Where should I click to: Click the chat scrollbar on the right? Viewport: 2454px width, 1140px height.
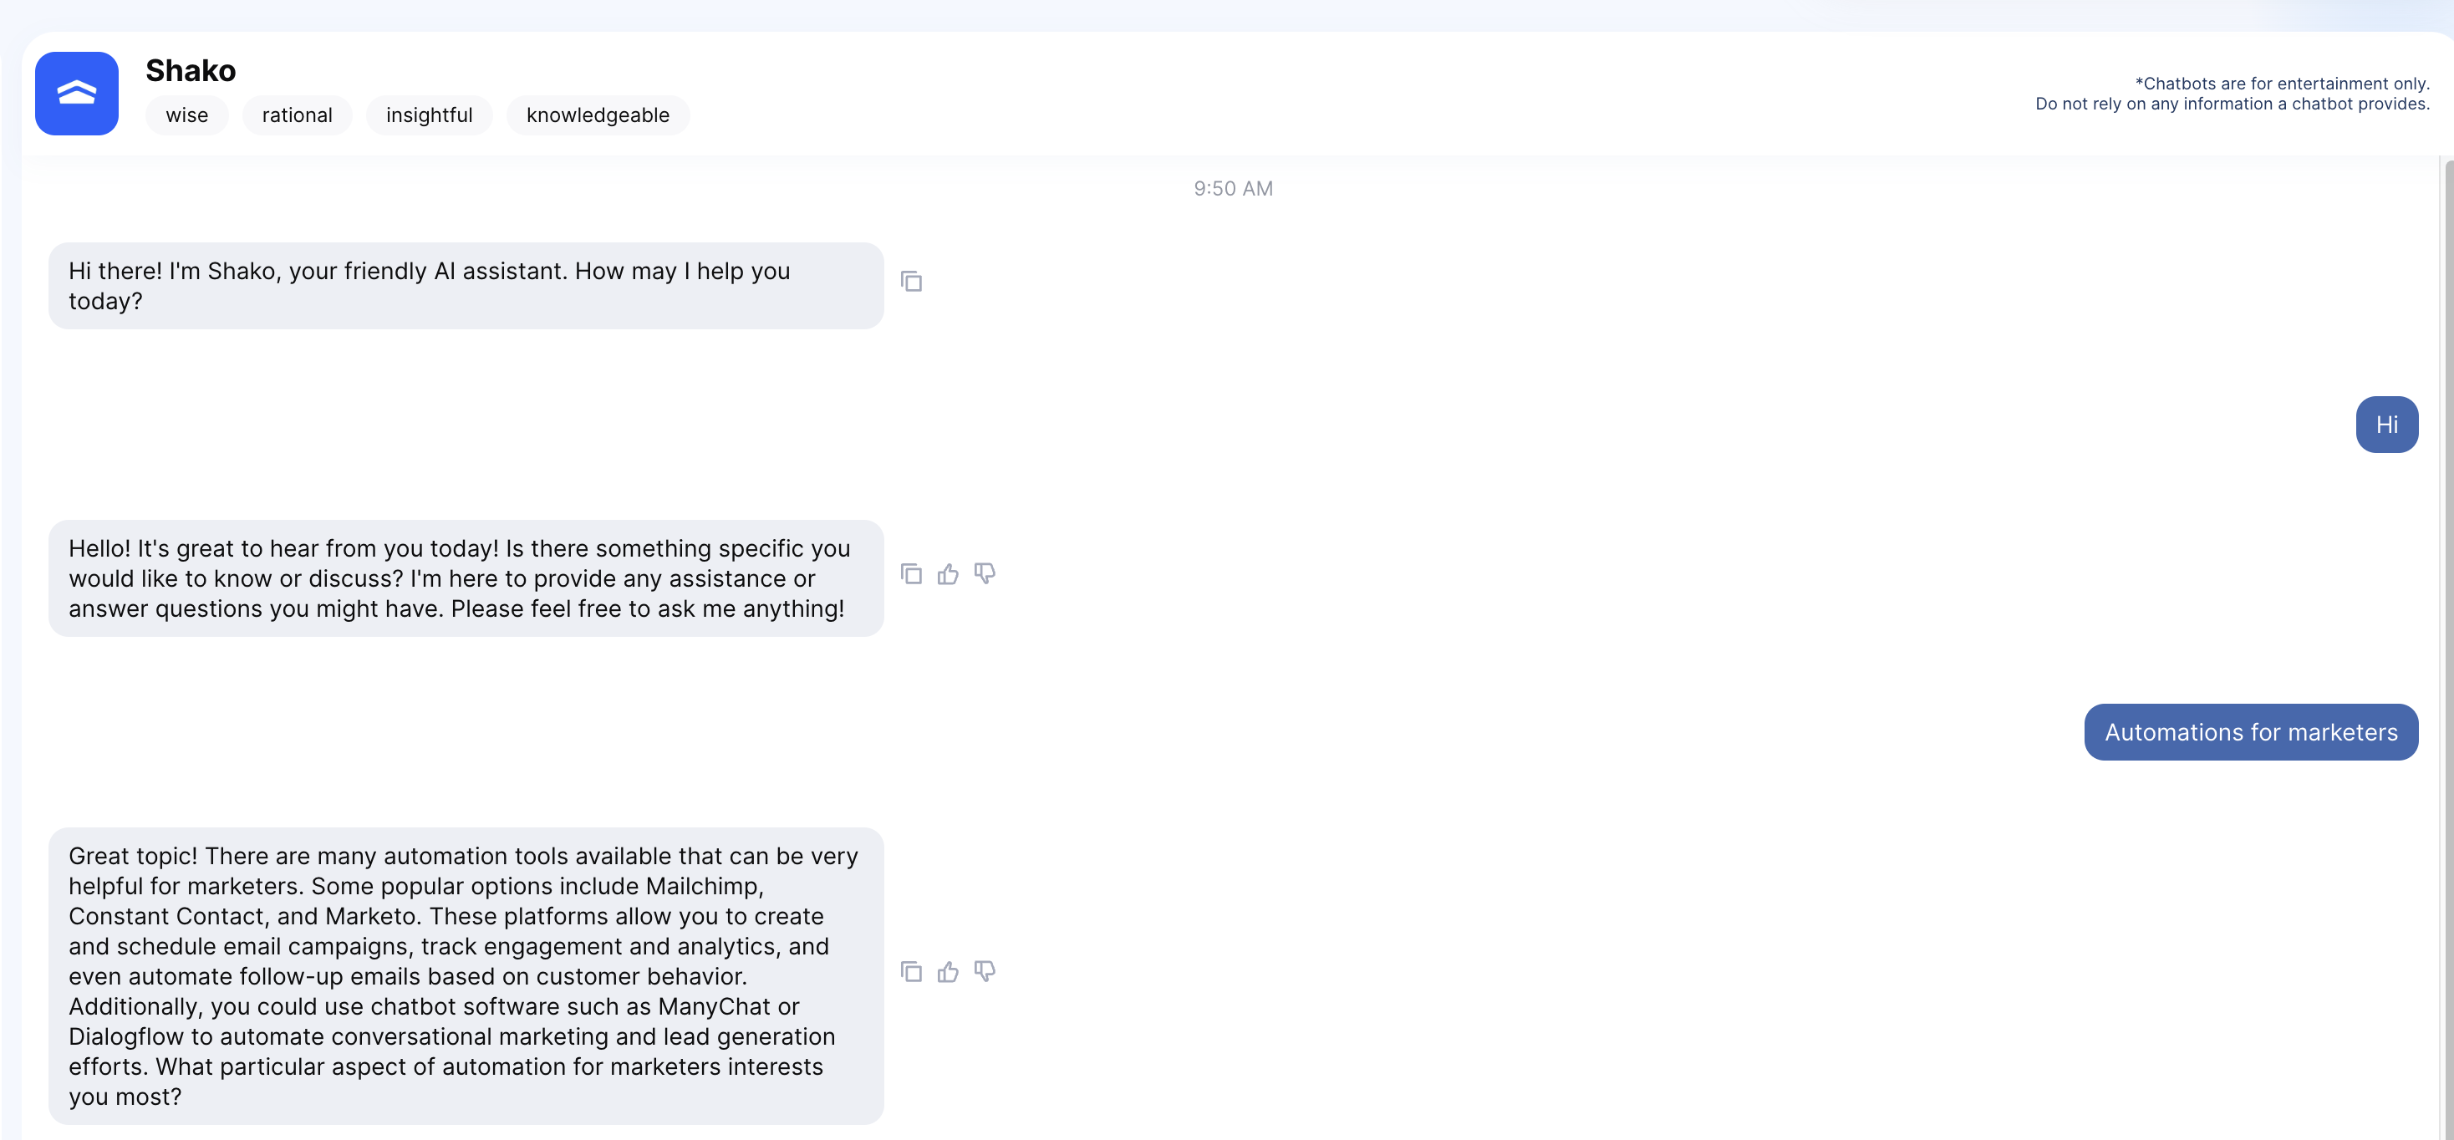click(2447, 648)
